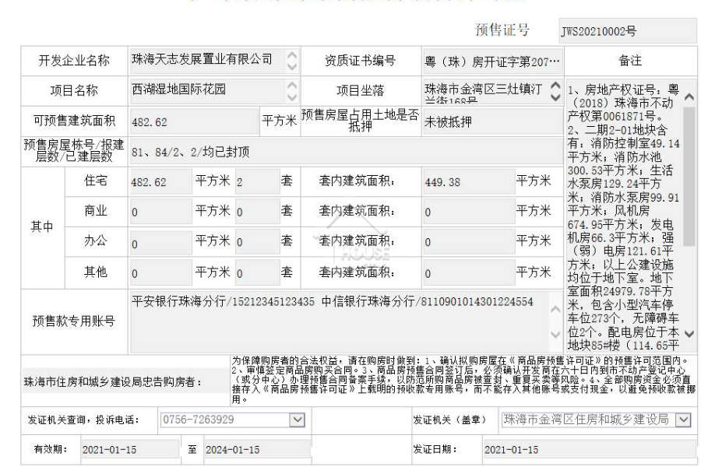Click down arrow in developer company name field
The width and height of the screenshot is (701, 467).
pos(292,67)
